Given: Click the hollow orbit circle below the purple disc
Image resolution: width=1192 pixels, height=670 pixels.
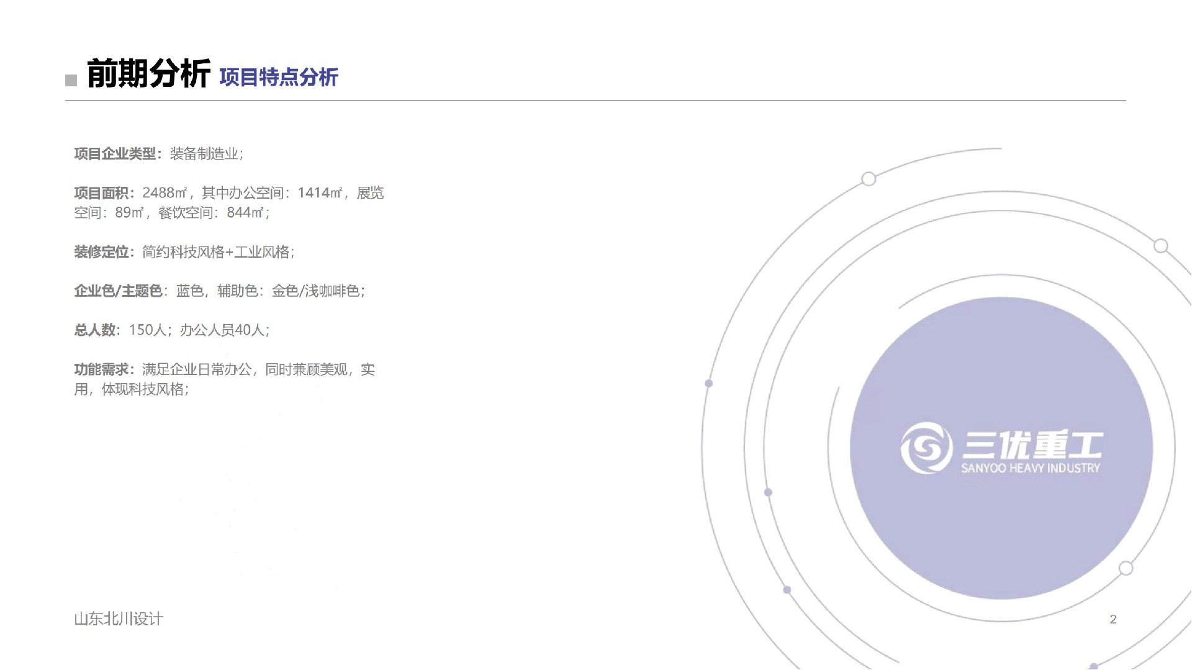Looking at the screenshot, I should coord(1126,568).
